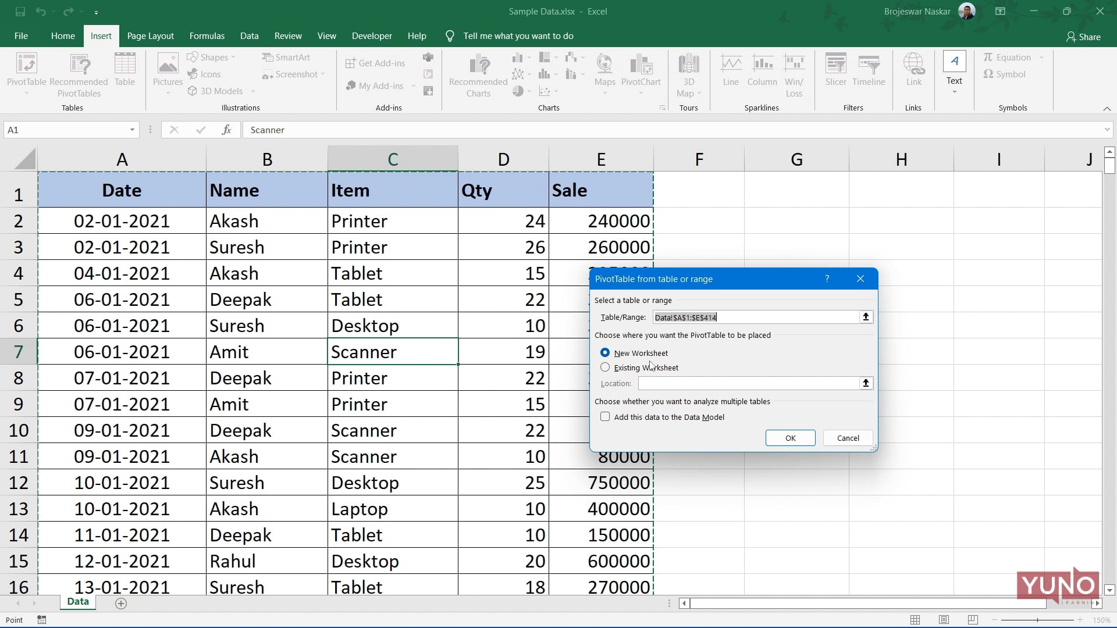Click the horizontal scrollbar track
This screenshot has height=628, width=1117.
pyautogui.click(x=867, y=604)
